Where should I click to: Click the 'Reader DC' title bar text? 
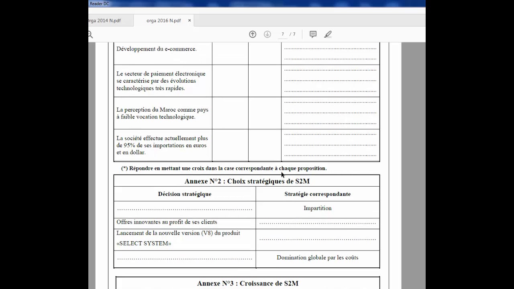[x=99, y=4]
